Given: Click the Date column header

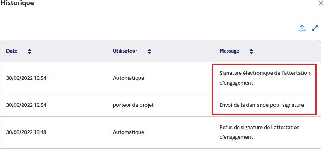Looking at the screenshot, I should point(12,51).
